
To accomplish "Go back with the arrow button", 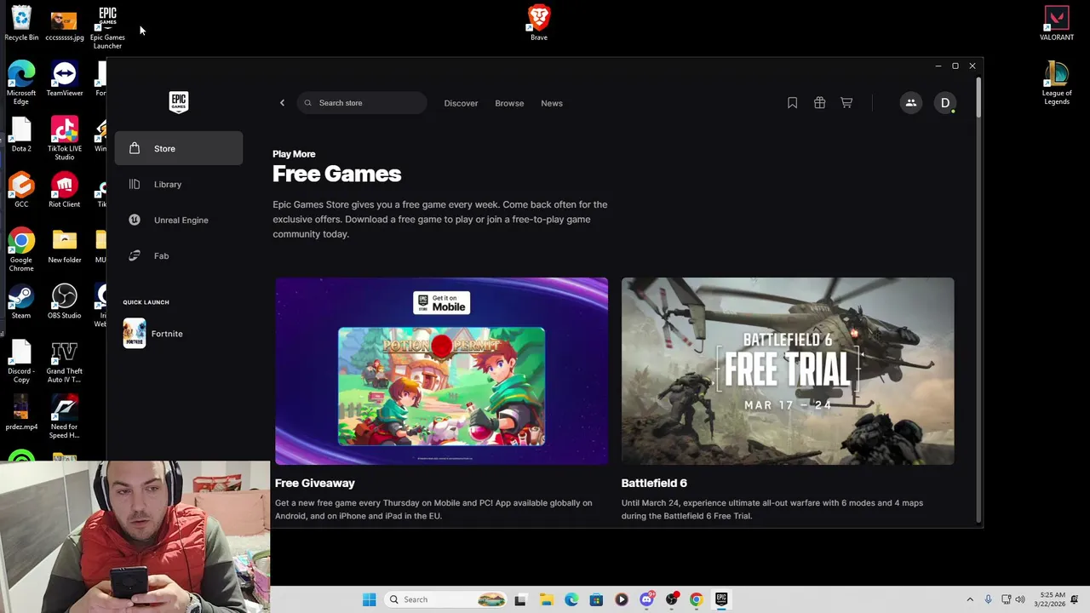I will pos(282,103).
